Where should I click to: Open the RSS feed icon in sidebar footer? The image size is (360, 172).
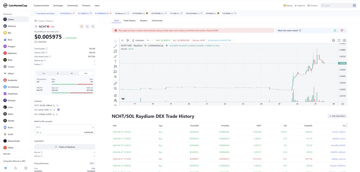(16, 168)
